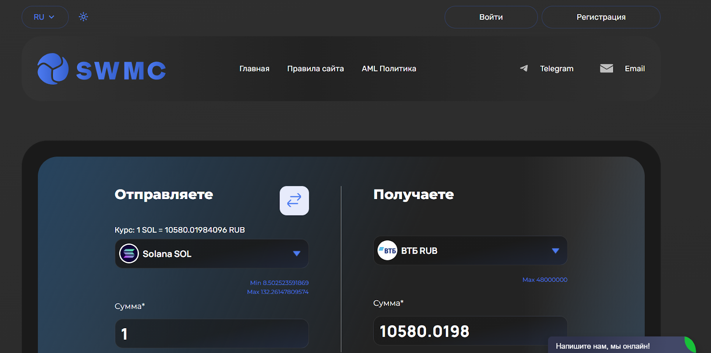
Task: Click the ВТБ bank logo icon
Action: [x=387, y=251]
